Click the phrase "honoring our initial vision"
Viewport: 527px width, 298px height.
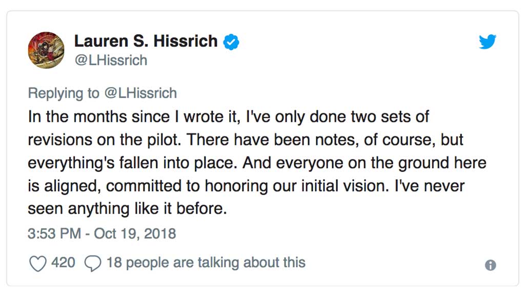(x=295, y=186)
